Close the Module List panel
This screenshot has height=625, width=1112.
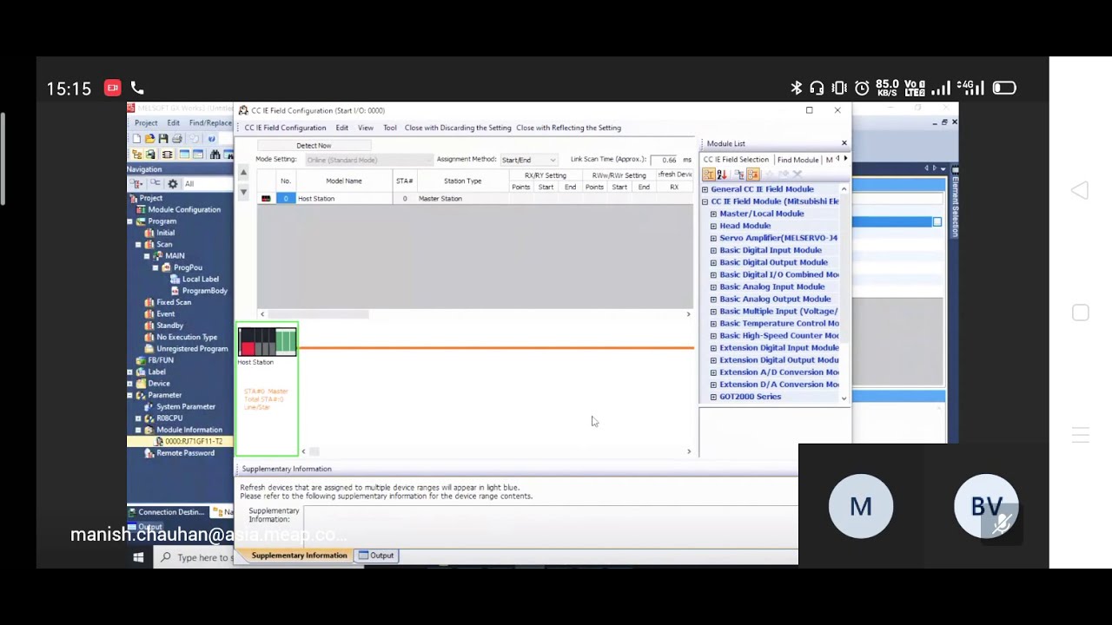844,143
